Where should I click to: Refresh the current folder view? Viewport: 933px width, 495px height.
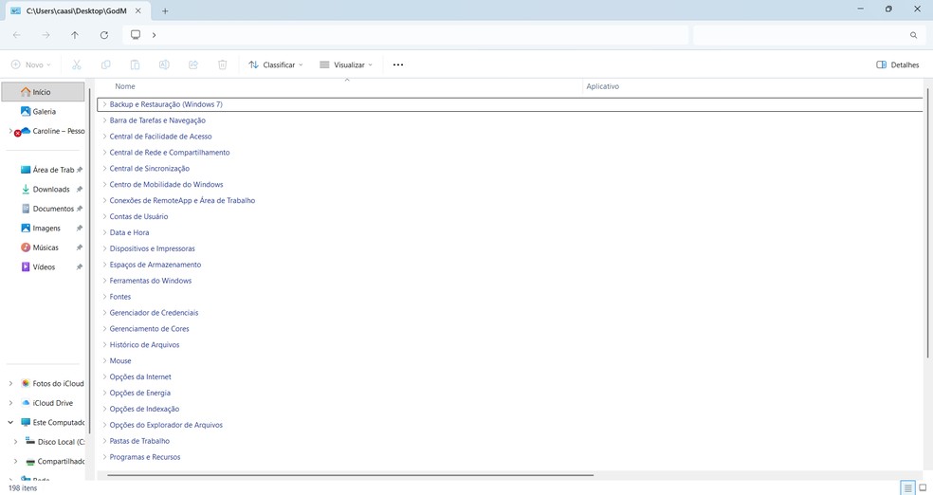click(x=104, y=35)
